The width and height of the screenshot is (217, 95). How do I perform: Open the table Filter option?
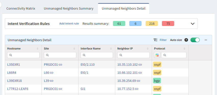163,40
